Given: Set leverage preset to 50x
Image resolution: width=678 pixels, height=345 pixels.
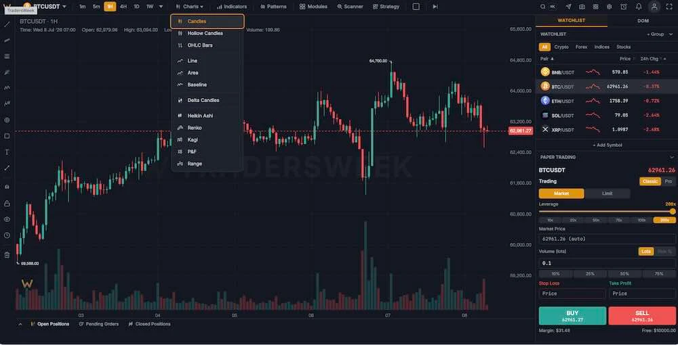Looking at the screenshot, I should (x=596, y=220).
